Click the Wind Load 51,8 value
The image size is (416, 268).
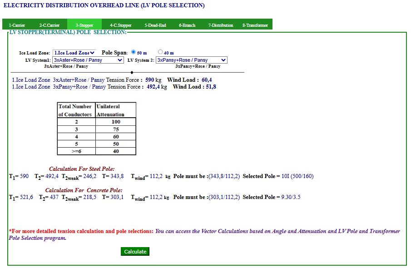[x=211, y=87]
